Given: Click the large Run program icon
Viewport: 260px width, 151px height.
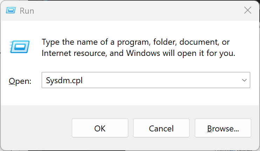Looking at the screenshot, I should (x=19, y=47).
